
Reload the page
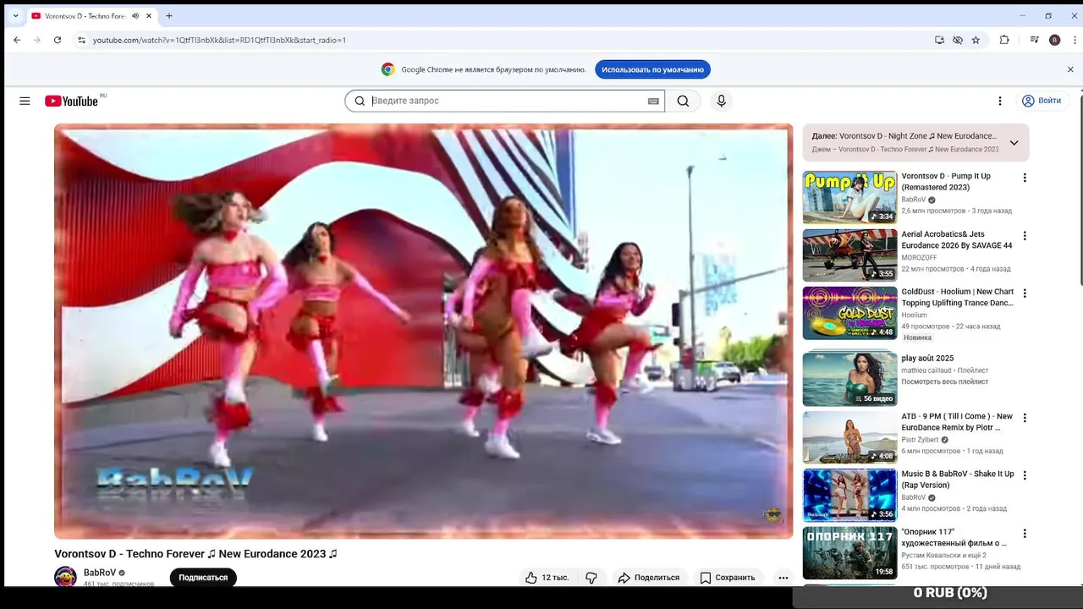pos(58,40)
